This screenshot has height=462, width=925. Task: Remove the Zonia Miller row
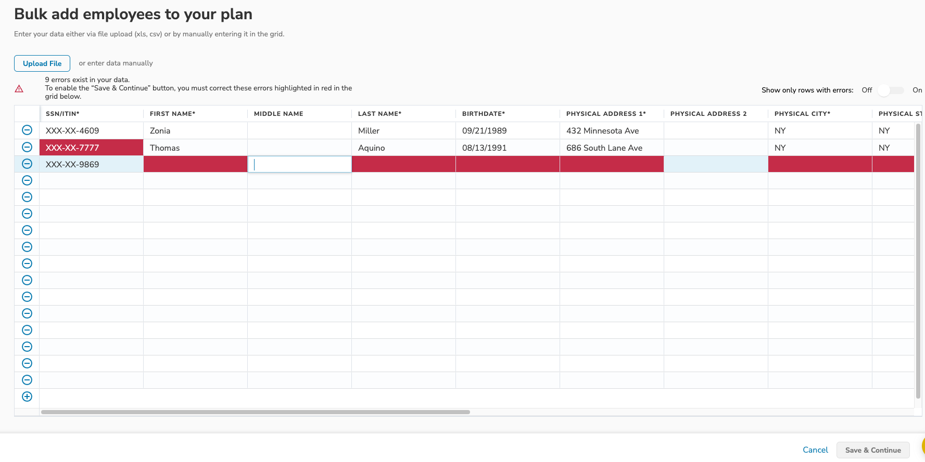click(x=27, y=130)
